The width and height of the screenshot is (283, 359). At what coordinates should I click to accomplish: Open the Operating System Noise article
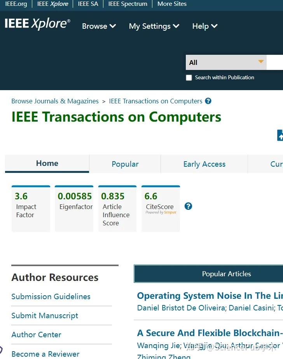click(209, 296)
